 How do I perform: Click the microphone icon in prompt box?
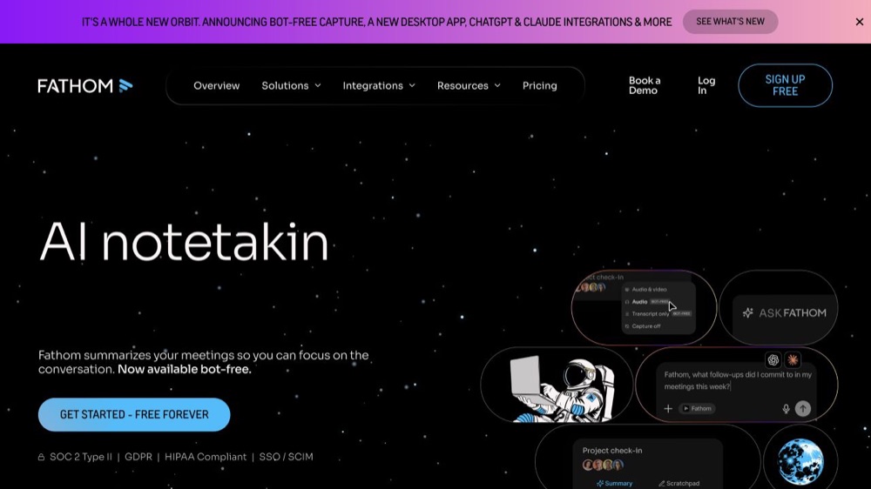coord(786,409)
